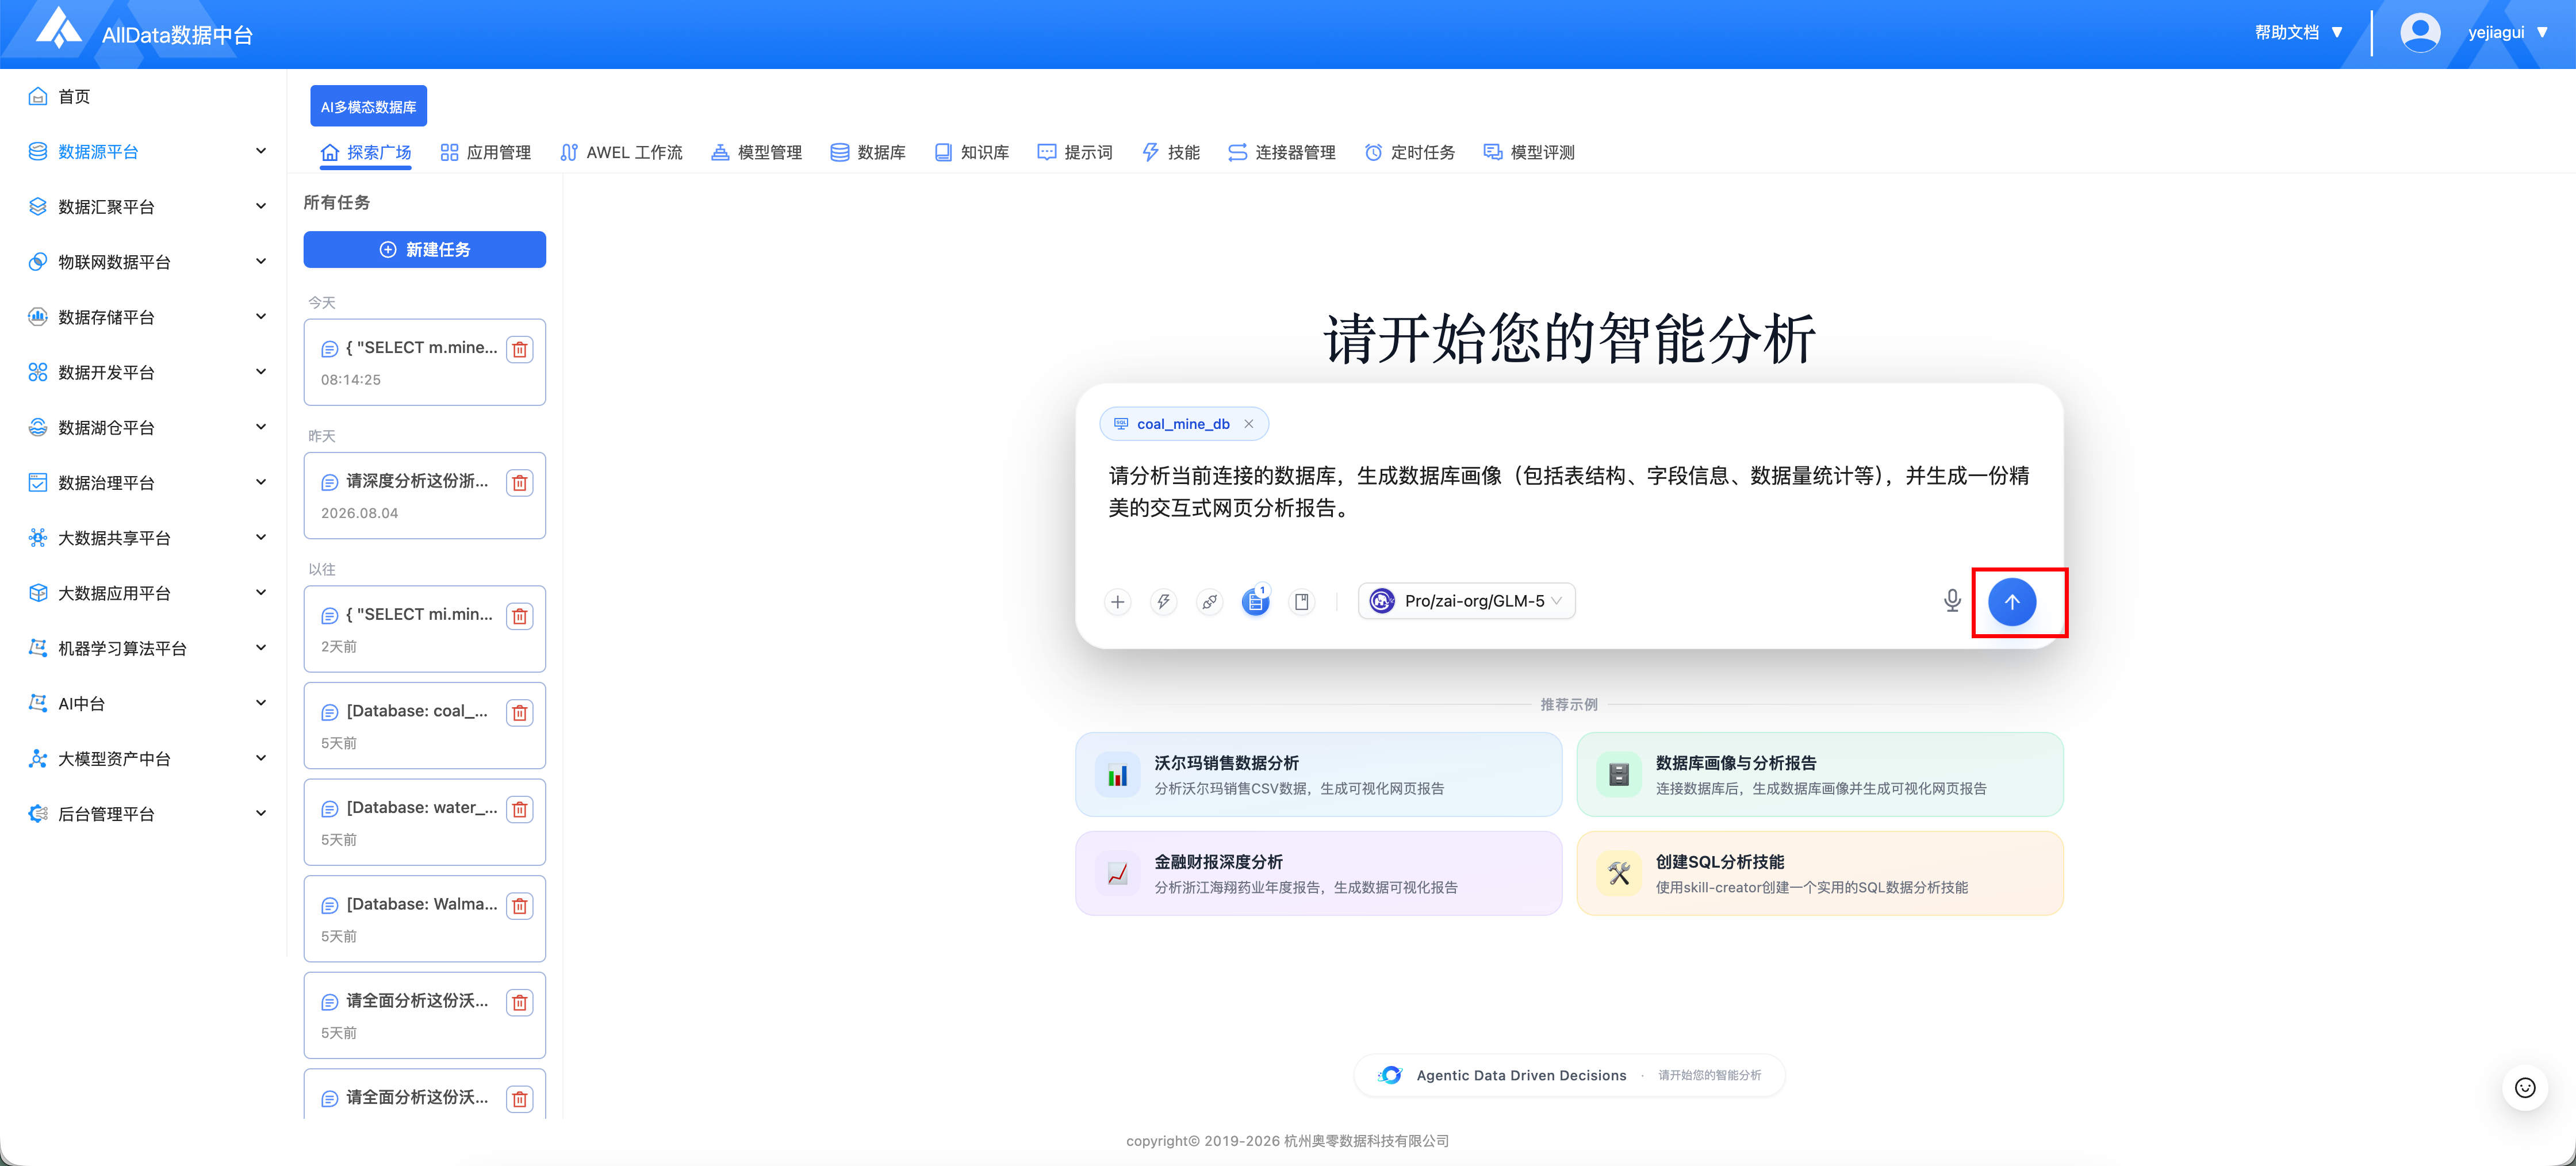Click the knowledge book icon in prompt toolbar
This screenshot has width=2576, height=1166.
[1302, 602]
